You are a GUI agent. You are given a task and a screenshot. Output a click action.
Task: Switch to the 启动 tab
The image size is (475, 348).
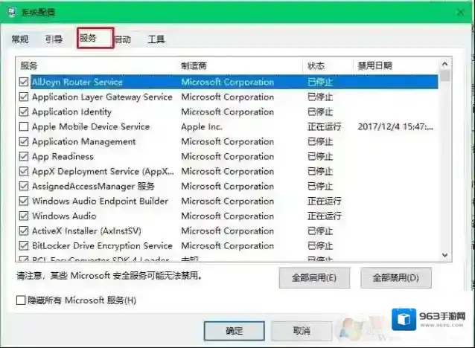(123, 39)
